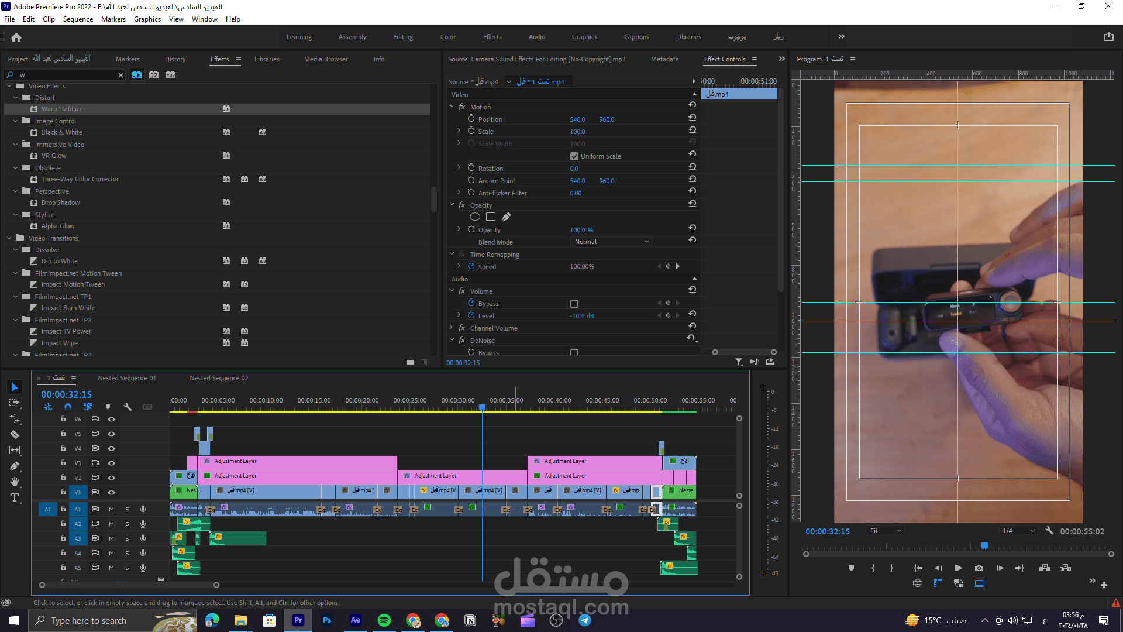Open Spotify from the Windows taskbar
The height and width of the screenshot is (632, 1123).
tap(384, 620)
